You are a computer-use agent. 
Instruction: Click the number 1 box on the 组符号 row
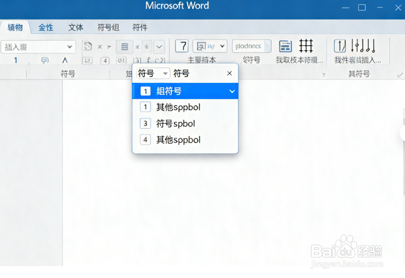pos(145,91)
